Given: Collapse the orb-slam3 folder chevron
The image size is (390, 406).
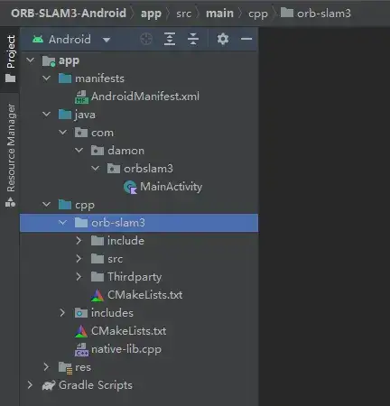Looking at the screenshot, I should pyautogui.click(x=63, y=223).
